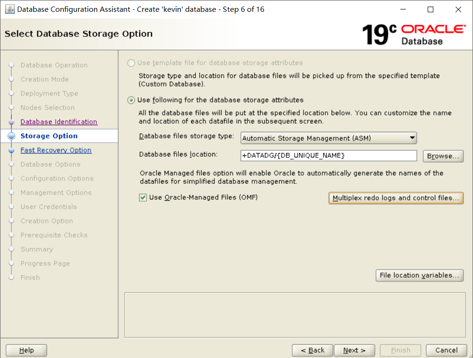This screenshot has width=473, height=358.
Task: Click Nodes Selection step label
Action: coord(47,108)
